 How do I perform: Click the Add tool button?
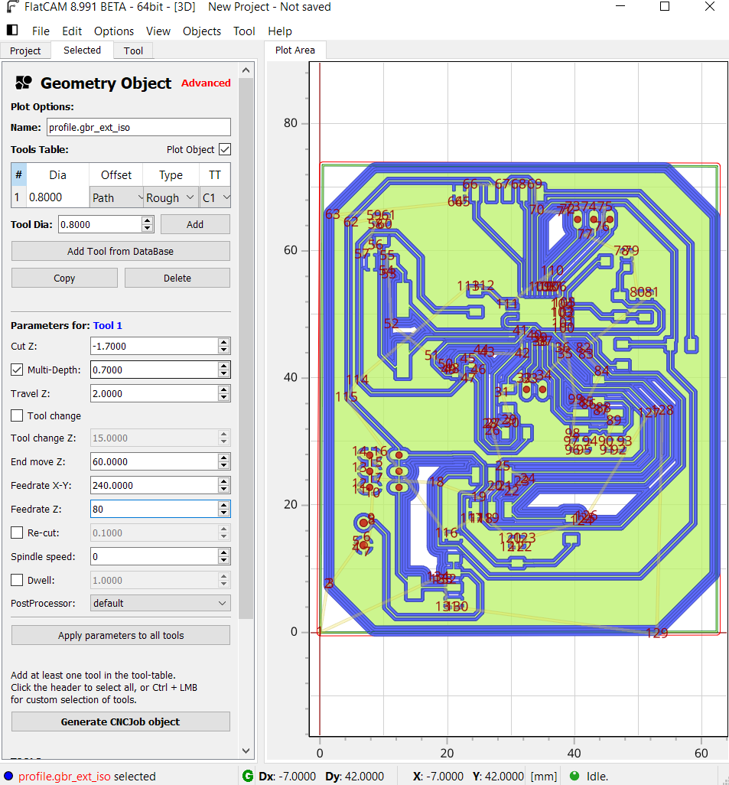tap(195, 224)
